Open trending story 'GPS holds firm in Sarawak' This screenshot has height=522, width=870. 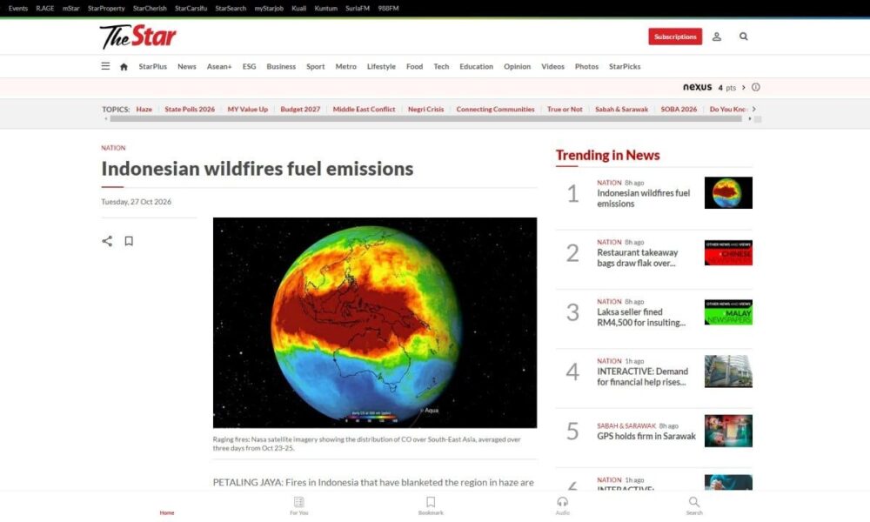(x=646, y=436)
